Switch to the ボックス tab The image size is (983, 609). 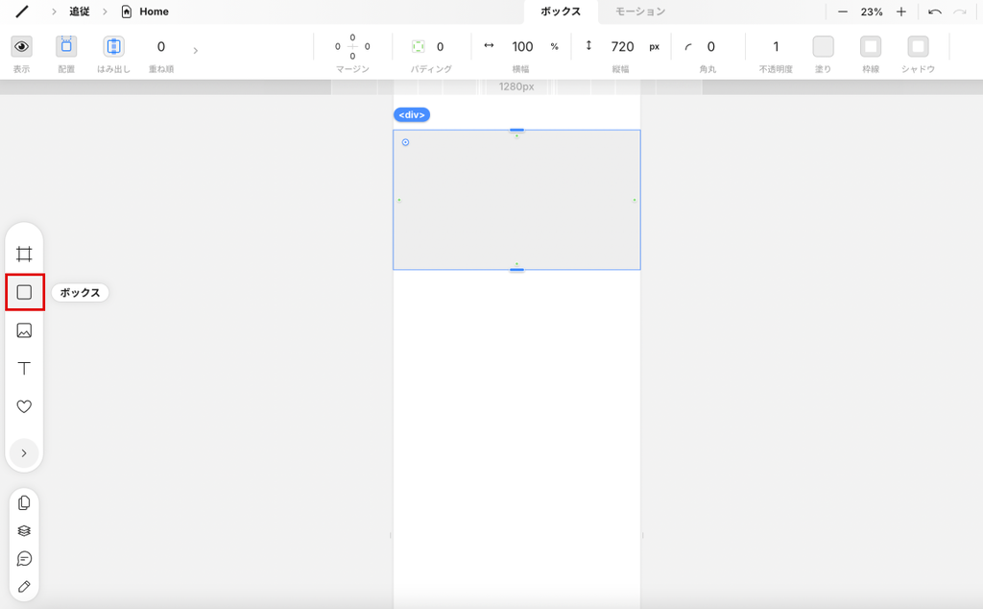pyautogui.click(x=561, y=12)
